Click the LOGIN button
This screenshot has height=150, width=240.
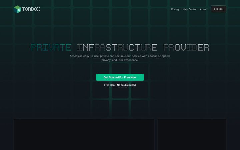[219, 9]
